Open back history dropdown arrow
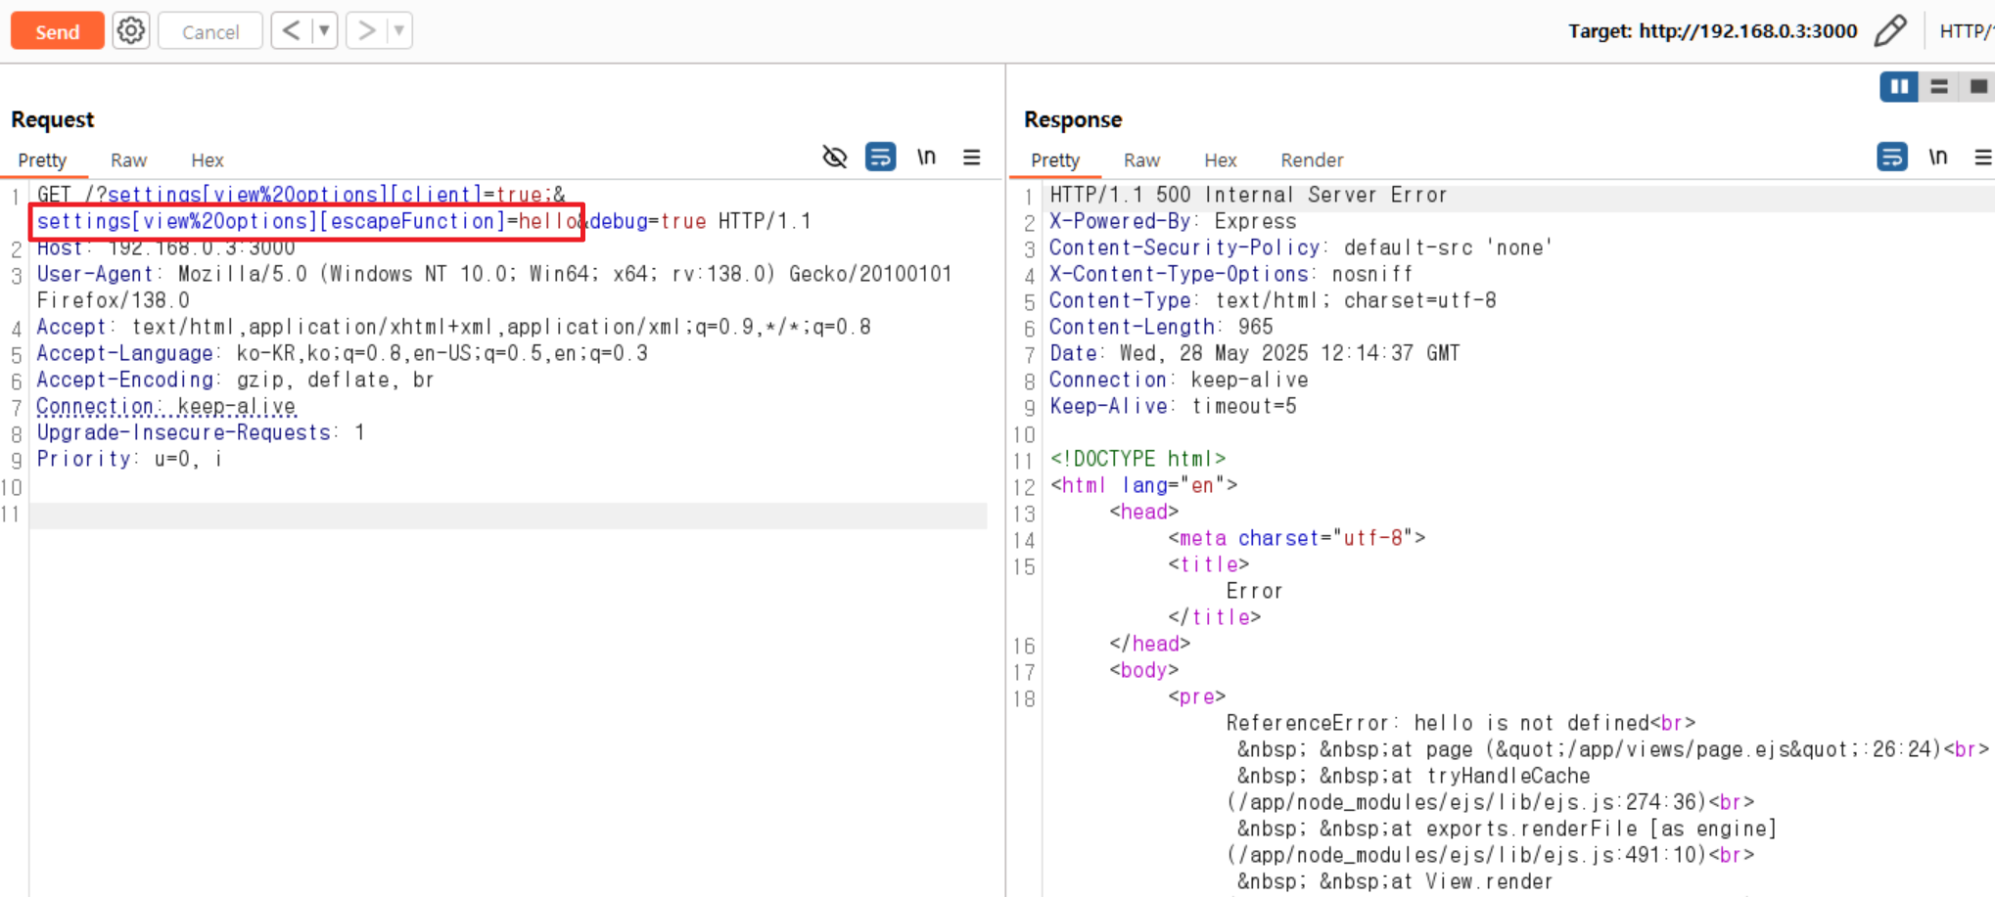The image size is (1995, 897). 324,30
